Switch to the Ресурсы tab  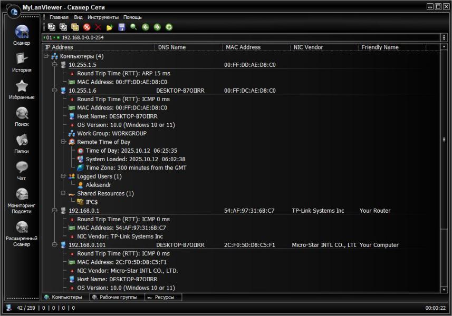164,297
